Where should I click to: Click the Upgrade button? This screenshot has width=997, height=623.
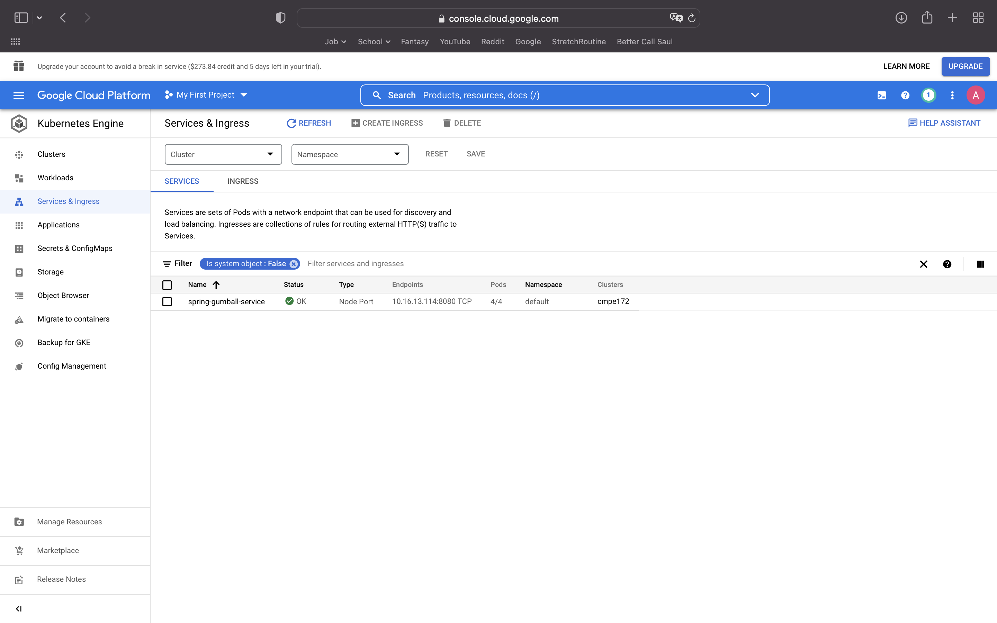click(965, 66)
